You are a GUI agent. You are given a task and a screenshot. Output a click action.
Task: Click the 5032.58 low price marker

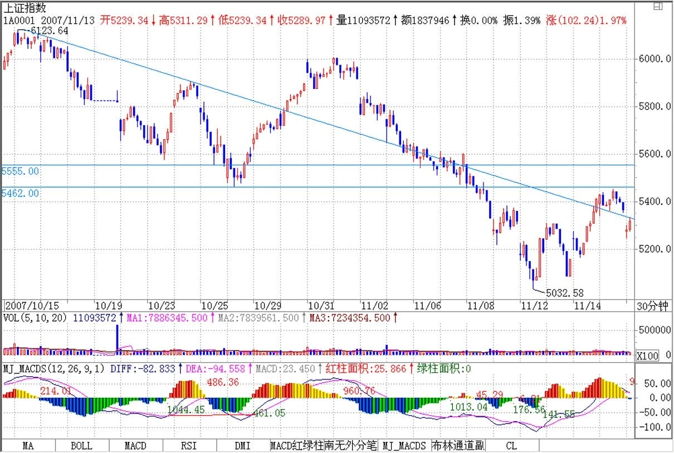pos(564,292)
